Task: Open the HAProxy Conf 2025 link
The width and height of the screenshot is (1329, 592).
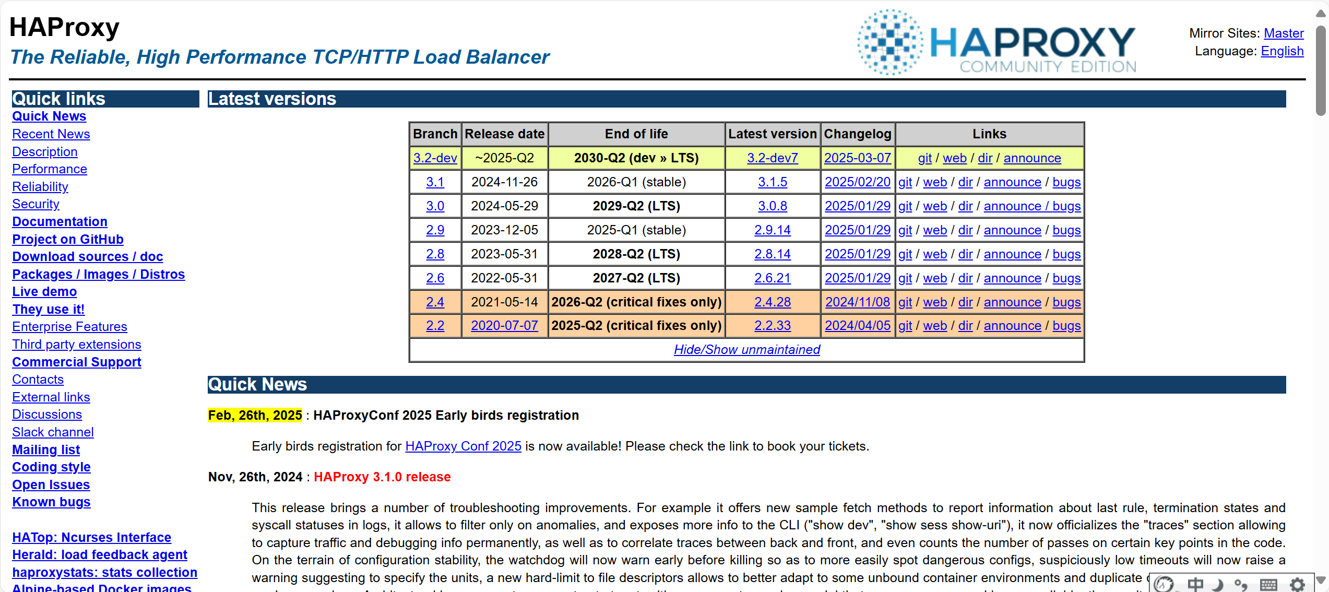Action: (464, 446)
